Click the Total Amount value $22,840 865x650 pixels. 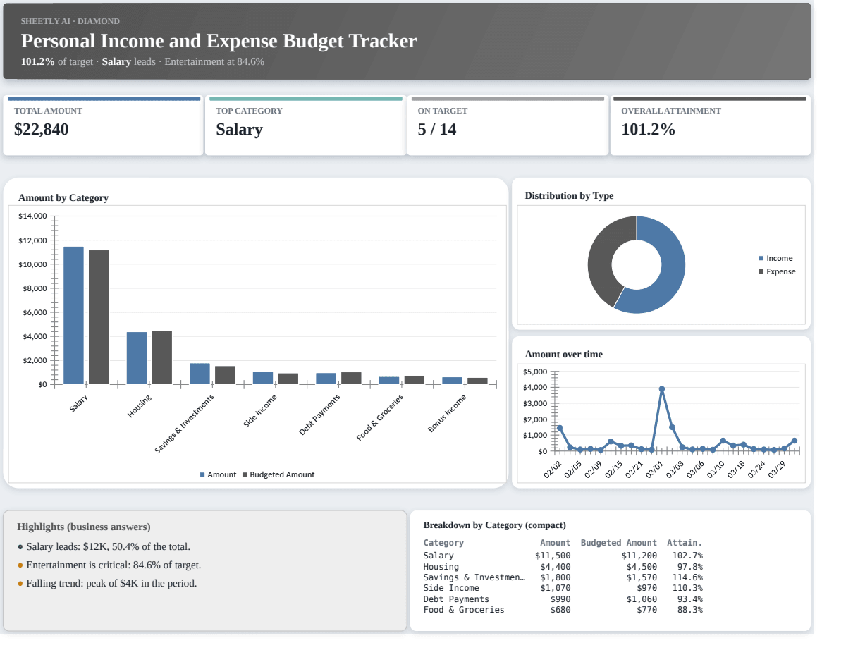click(x=42, y=130)
